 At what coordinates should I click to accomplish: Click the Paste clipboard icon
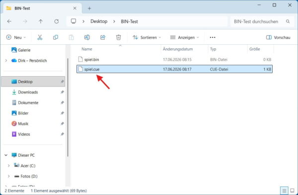pos(71,37)
